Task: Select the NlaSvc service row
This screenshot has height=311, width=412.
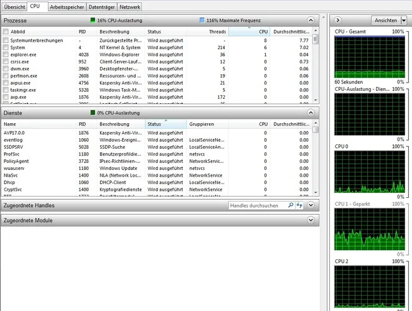Action: pos(157,175)
